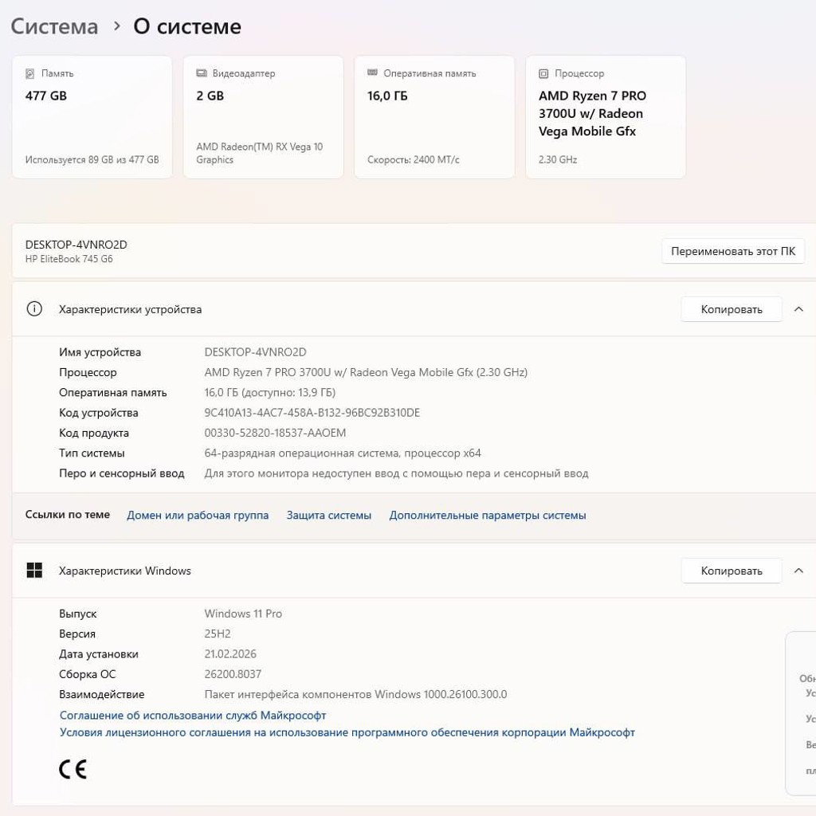Image resolution: width=816 pixels, height=816 pixels.
Task: Open the Память 477 GB storage card
Action: 92,117
